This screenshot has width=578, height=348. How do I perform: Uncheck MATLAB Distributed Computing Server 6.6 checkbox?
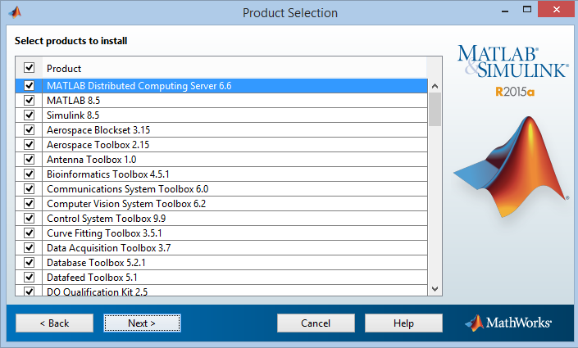click(x=30, y=85)
